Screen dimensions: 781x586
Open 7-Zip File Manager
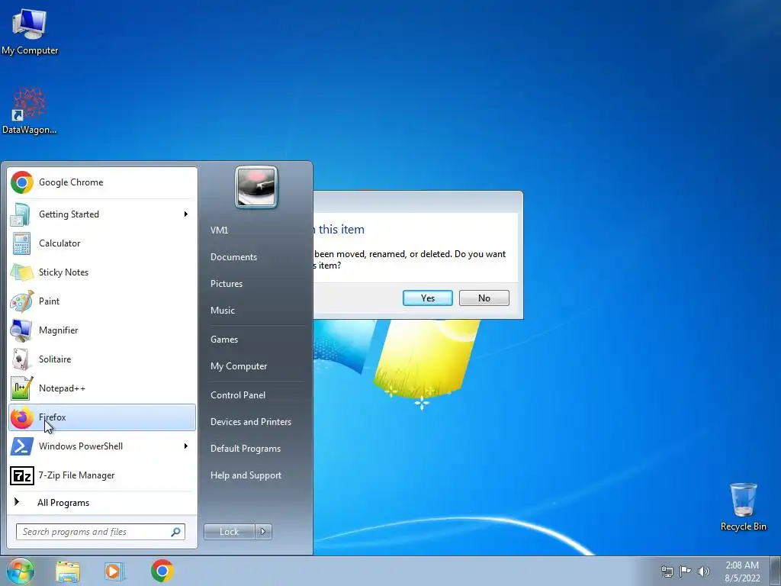[x=102, y=475]
